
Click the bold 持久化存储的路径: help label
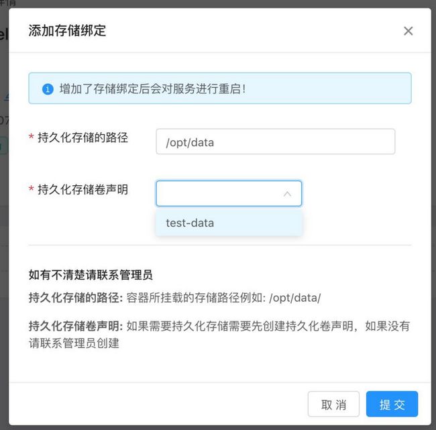tap(76, 298)
